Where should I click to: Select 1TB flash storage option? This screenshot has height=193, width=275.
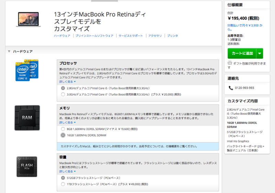coord(63,184)
